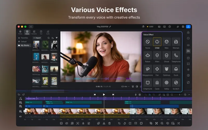Image resolution: width=208 pixels, height=130 pixels.
Task: Switch to the Text tab
Action: pos(41,32)
